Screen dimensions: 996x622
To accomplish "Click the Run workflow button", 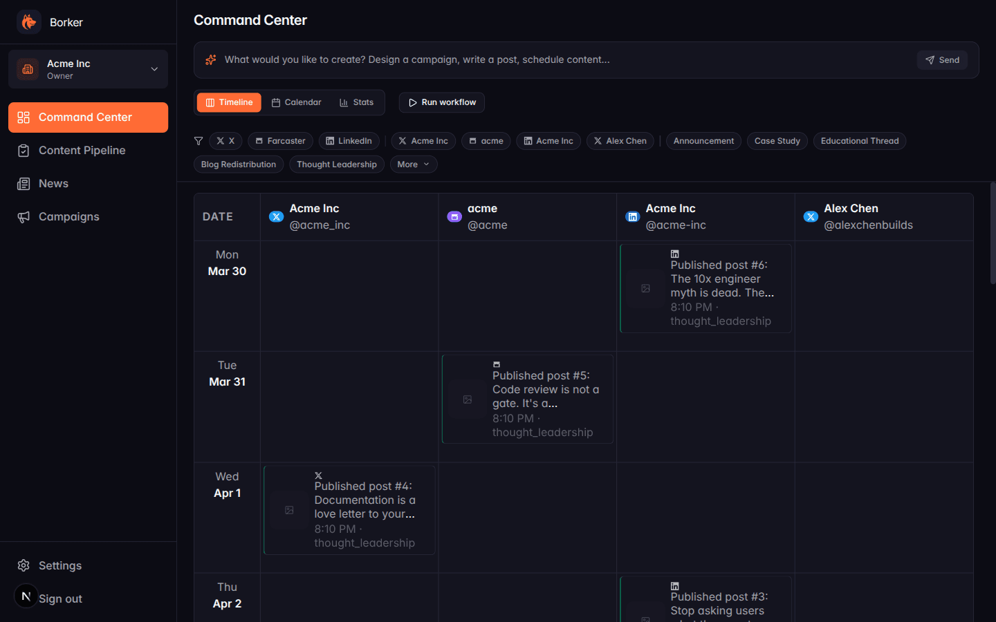I will tap(441, 102).
